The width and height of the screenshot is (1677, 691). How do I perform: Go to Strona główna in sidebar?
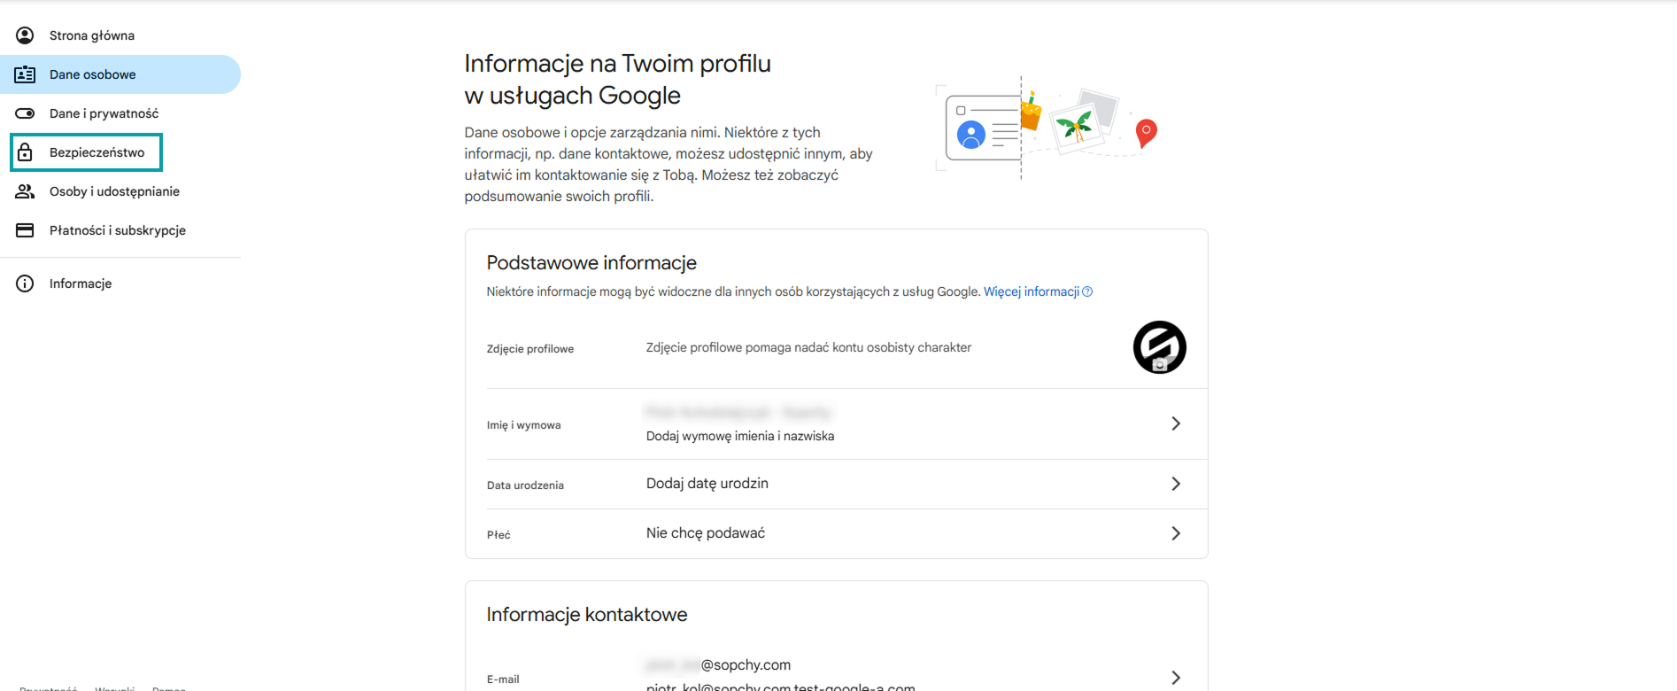tap(92, 35)
